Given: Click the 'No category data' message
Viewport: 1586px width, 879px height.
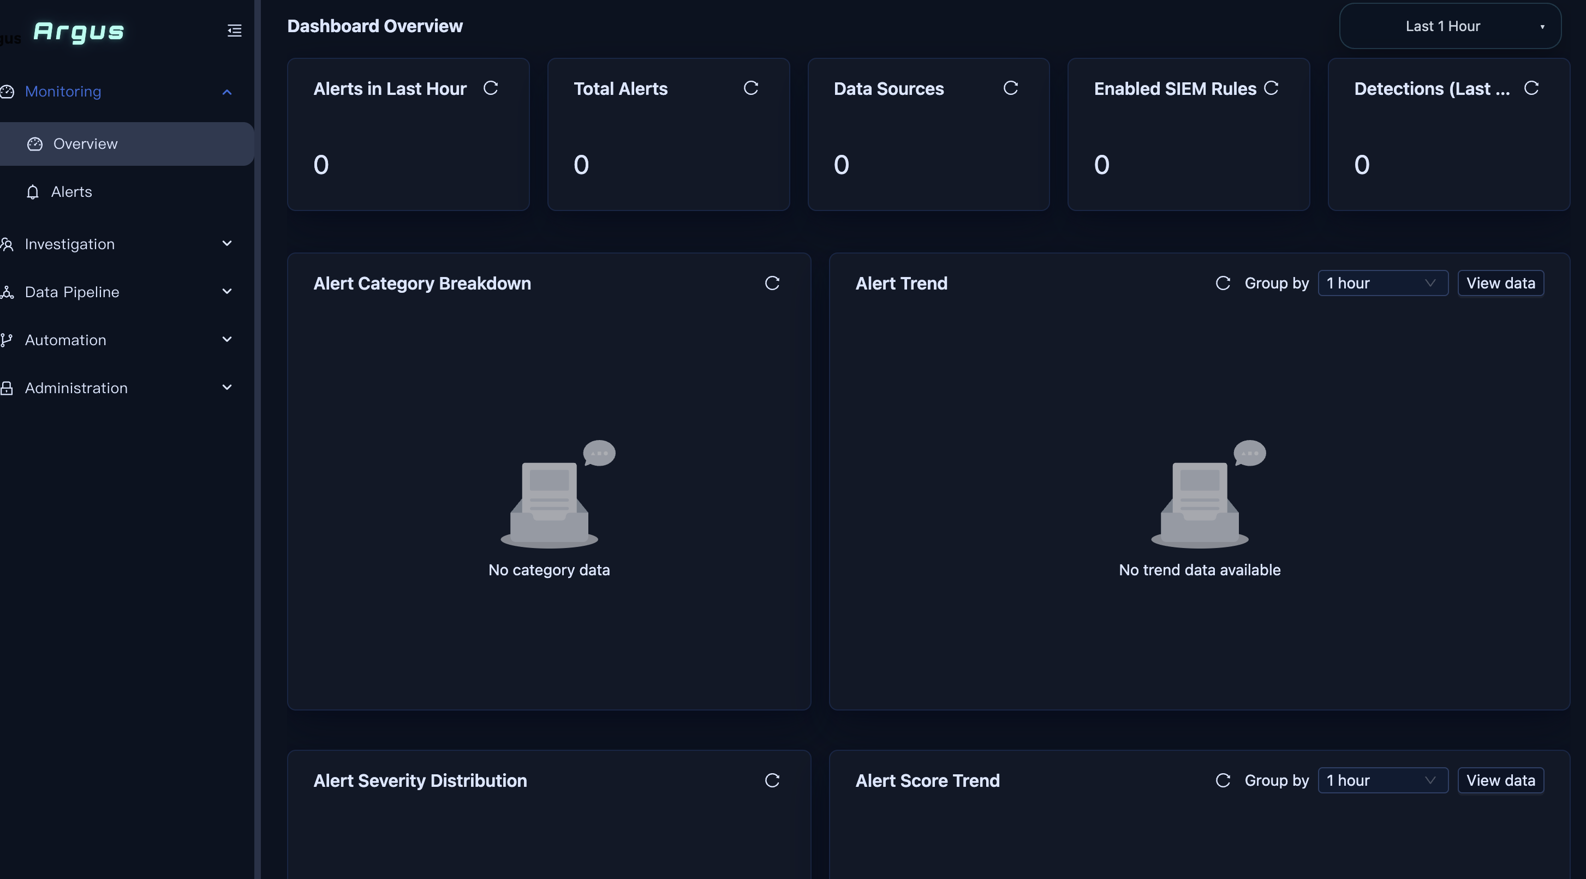Looking at the screenshot, I should coord(549,570).
